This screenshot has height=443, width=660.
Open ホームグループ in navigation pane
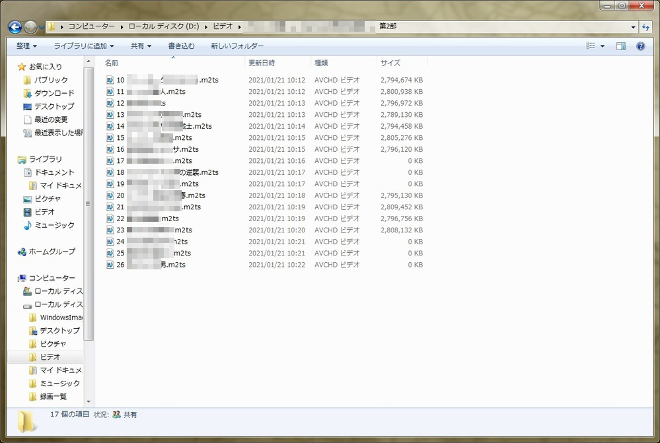pos(52,252)
